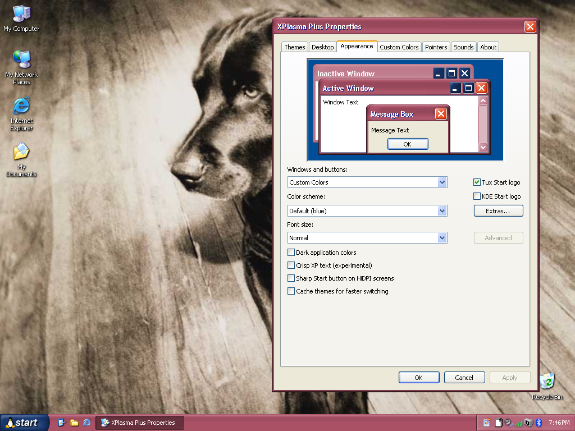Click the Message Text preview label
575x431 pixels.
[390, 130]
